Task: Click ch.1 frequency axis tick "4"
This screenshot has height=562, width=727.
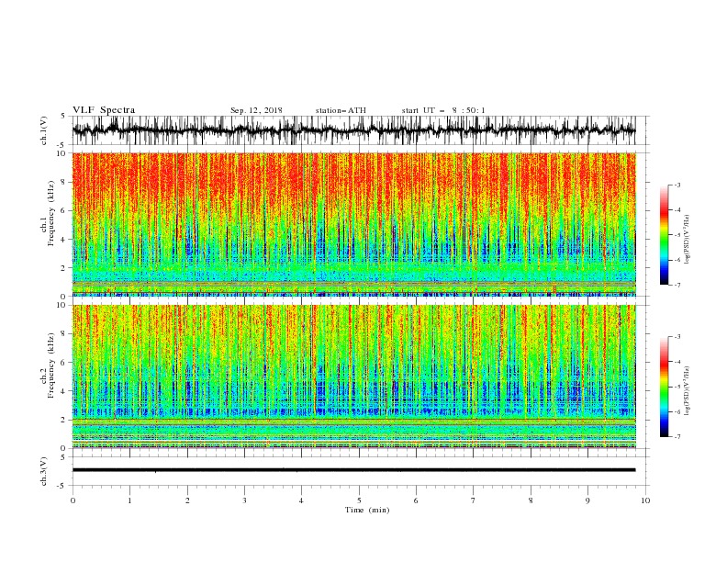Action: 65,240
